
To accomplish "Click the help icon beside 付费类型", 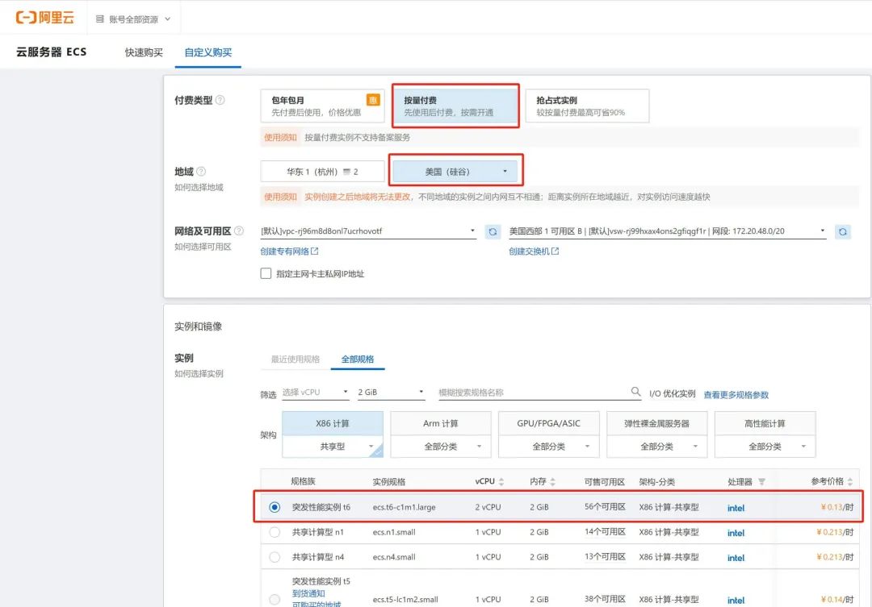I will click(x=220, y=100).
